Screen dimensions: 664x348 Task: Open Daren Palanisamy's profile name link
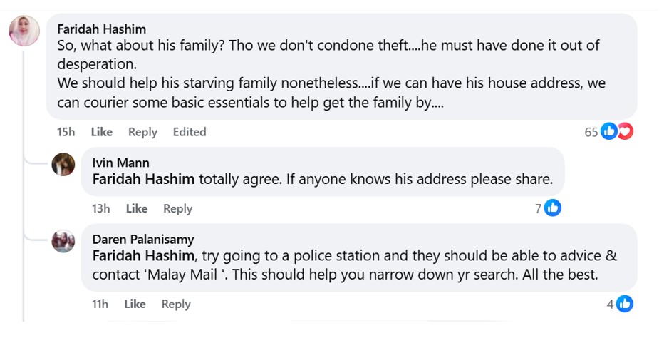[142, 240]
